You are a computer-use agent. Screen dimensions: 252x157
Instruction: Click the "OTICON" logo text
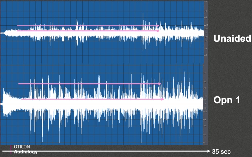pyautogui.click(x=22, y=147)
